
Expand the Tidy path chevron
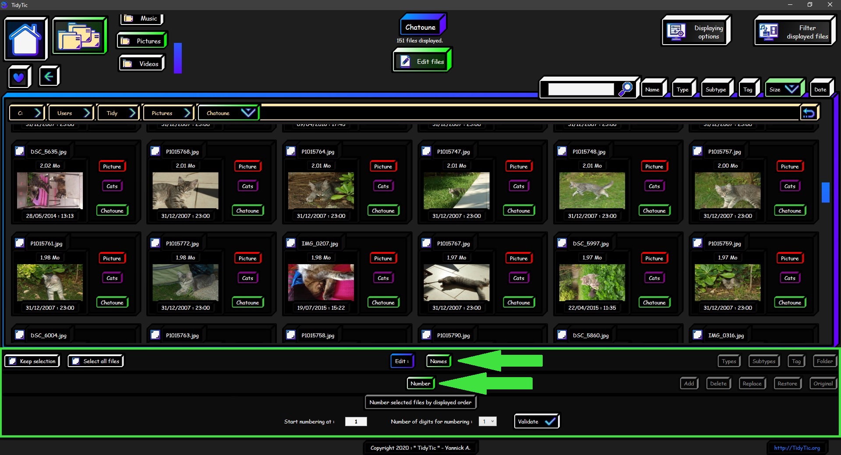point(132,113)
